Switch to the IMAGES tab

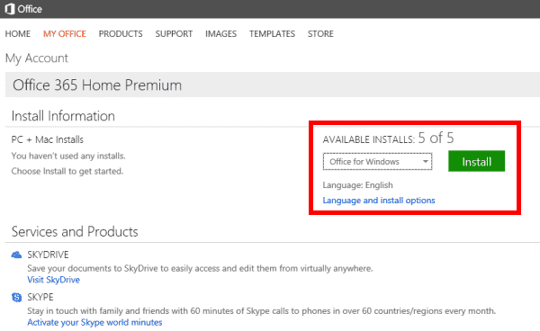[x=220, y=33]
